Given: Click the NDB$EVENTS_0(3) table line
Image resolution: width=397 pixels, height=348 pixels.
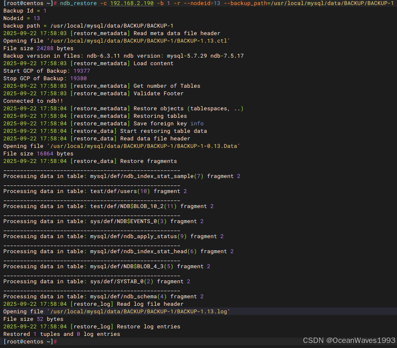Looking at the screenshot, I should pyautogui.click(x=103, y=221).
